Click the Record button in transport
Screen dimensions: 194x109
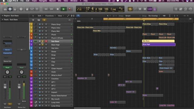[69, 9]
